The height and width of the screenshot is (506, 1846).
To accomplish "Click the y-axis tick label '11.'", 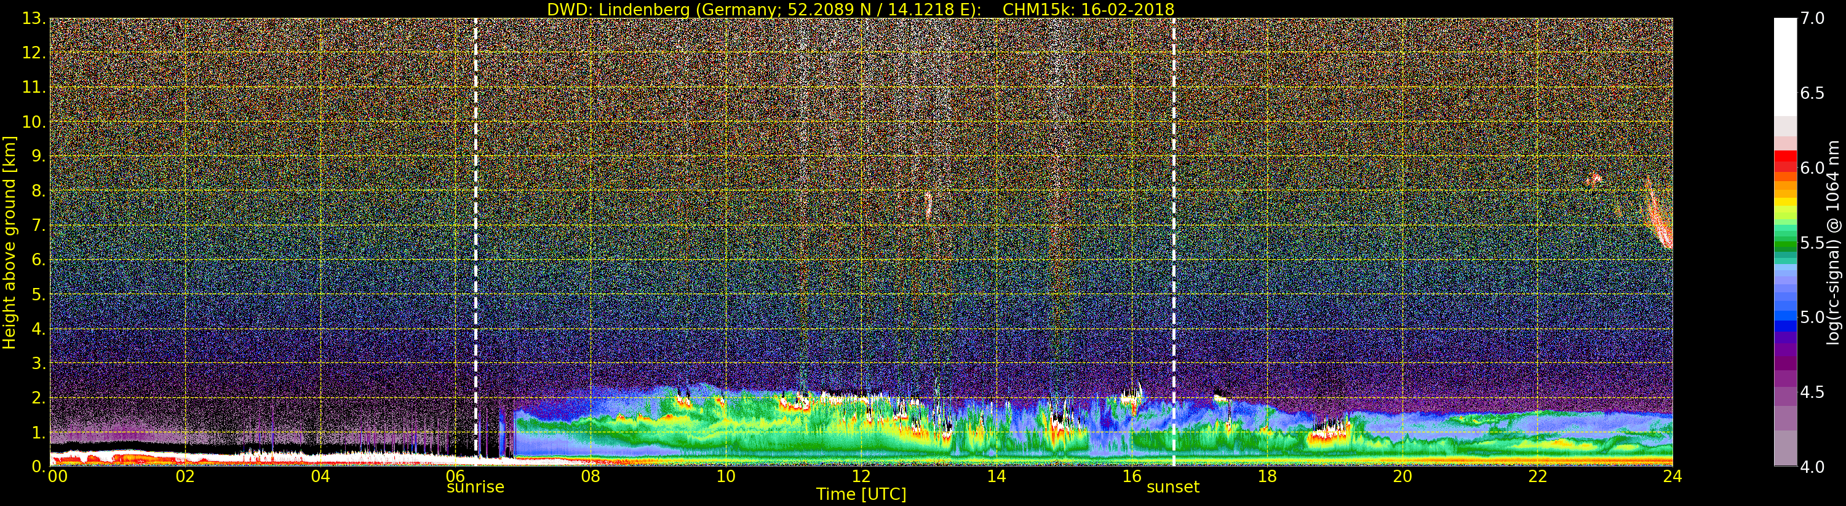I will tap(34, 87).
